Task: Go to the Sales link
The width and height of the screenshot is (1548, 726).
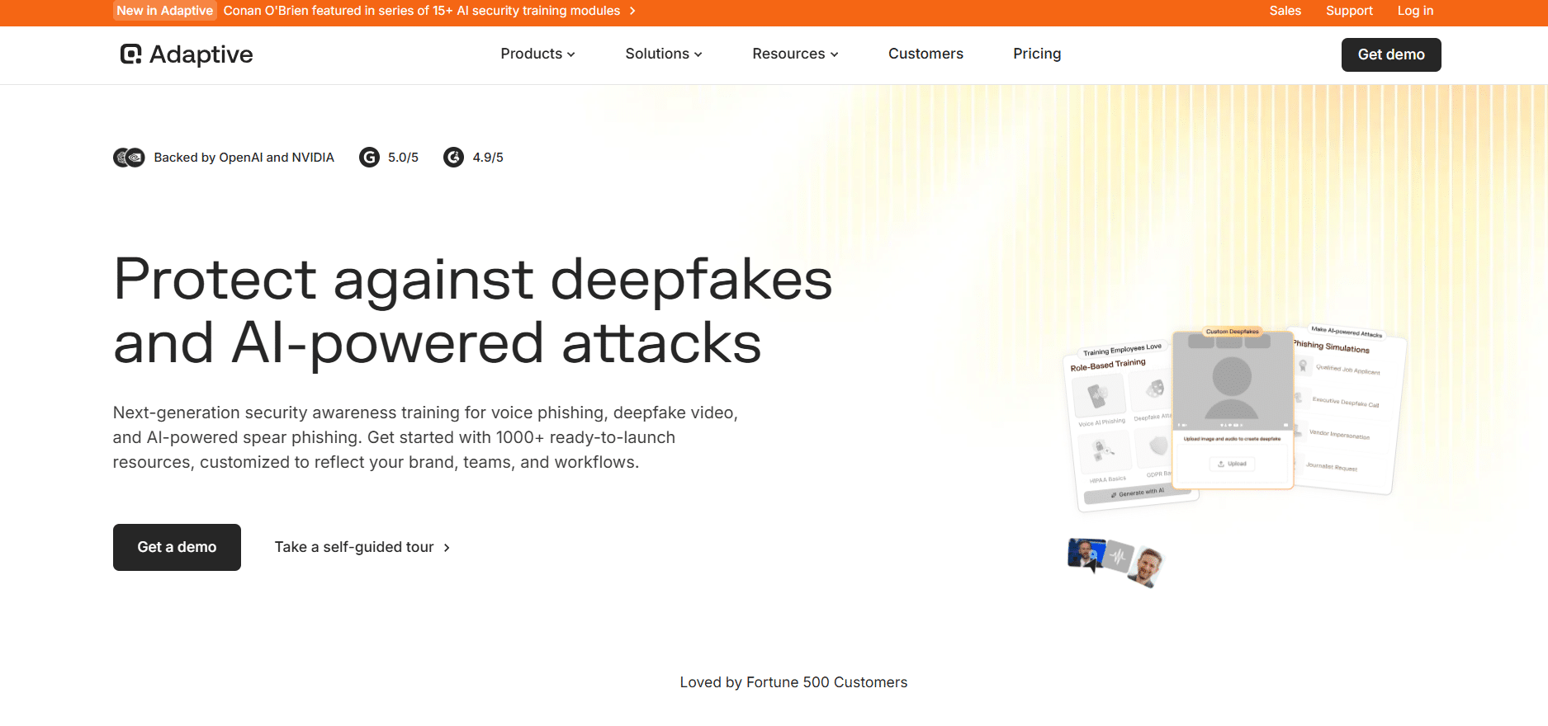Action: click(x=1285, y=11)
